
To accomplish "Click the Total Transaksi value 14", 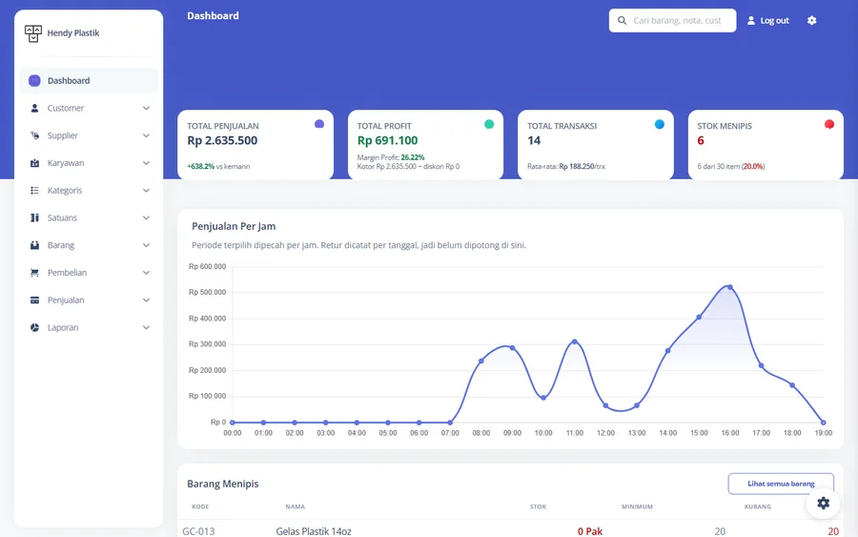I will point(534,140).
